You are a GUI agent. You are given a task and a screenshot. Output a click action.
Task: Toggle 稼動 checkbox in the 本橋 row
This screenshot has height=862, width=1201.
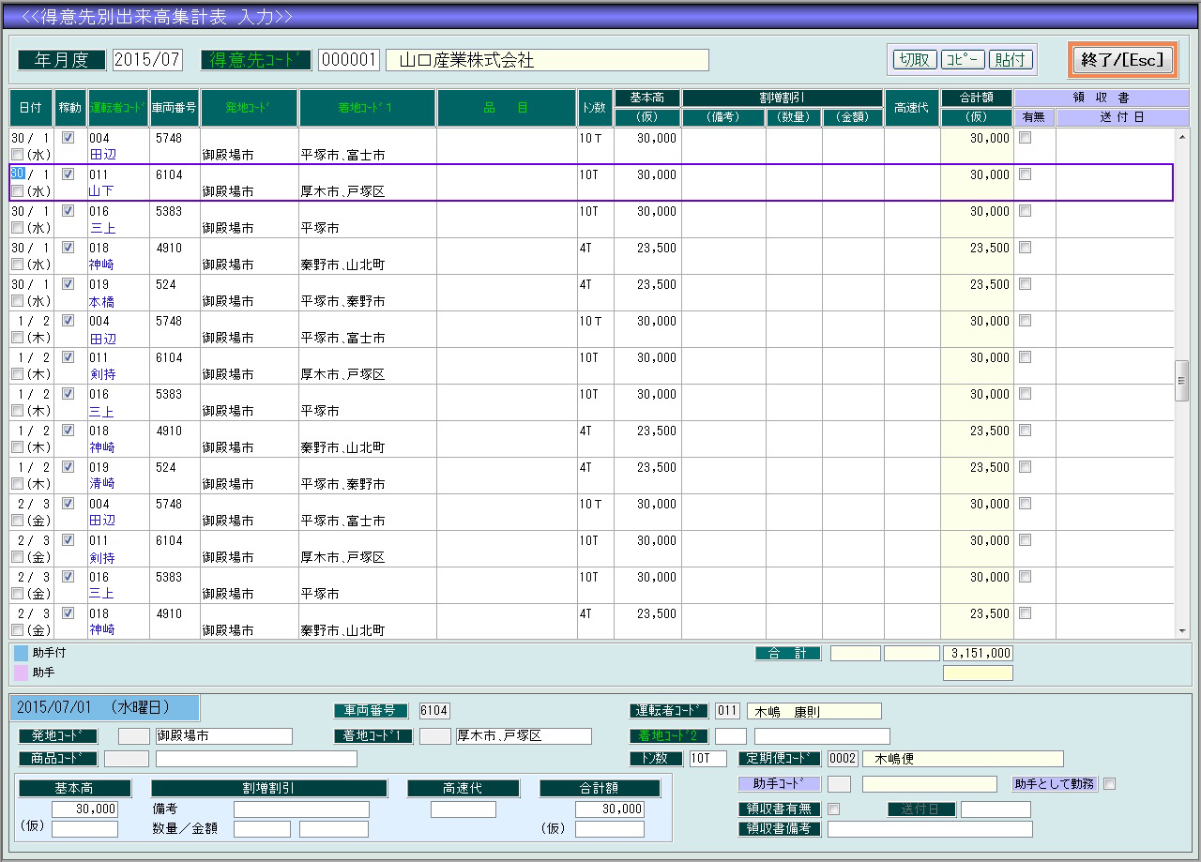tap(68, 283)
